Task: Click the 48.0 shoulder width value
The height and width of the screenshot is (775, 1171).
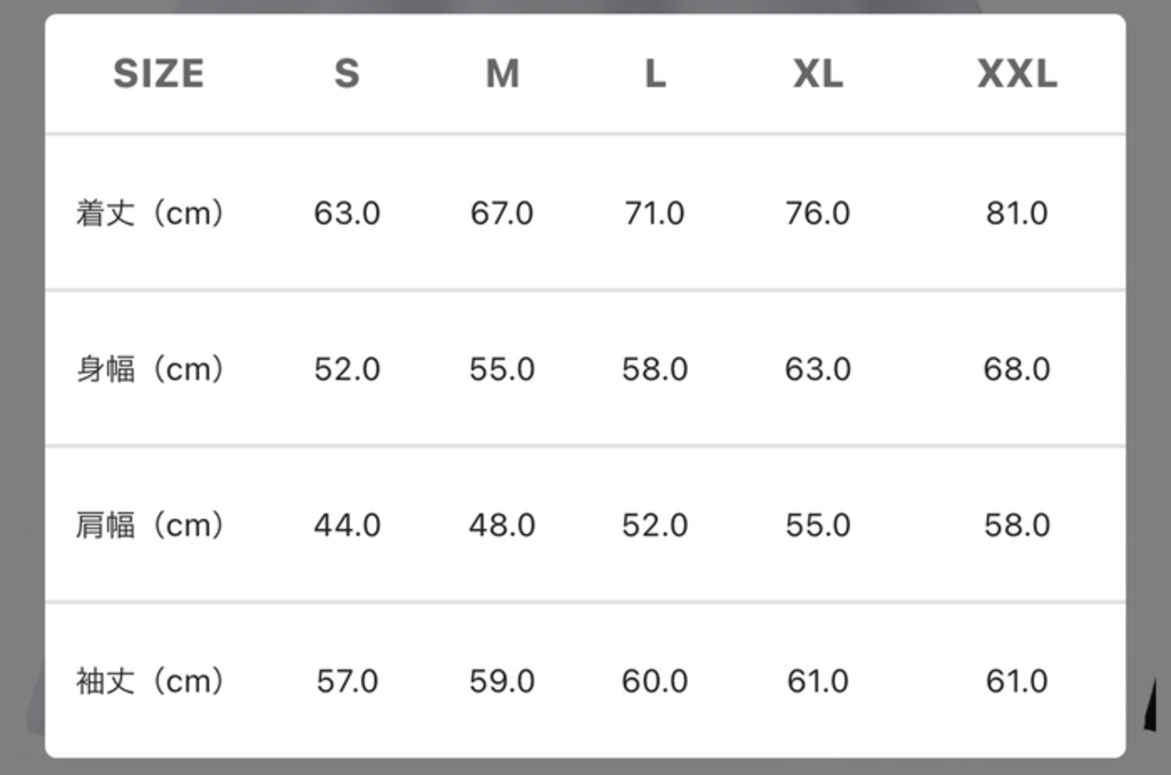Action: click(502, 525)
